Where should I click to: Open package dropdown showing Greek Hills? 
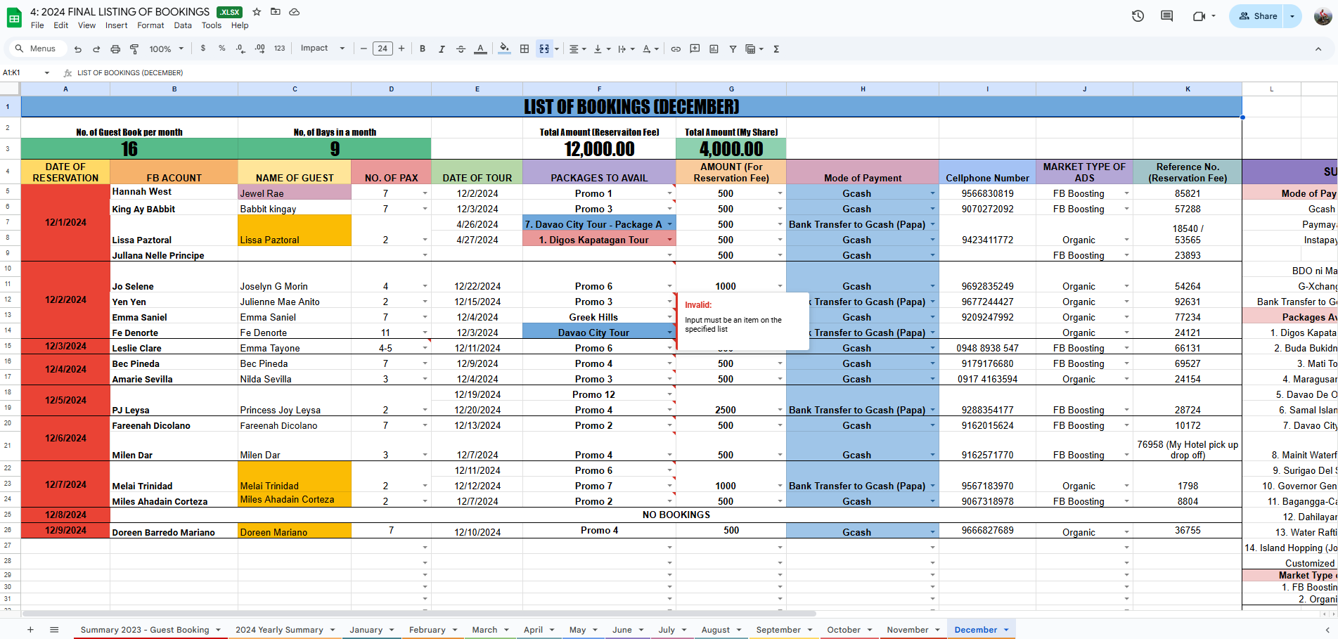click(x=669, y=317)
